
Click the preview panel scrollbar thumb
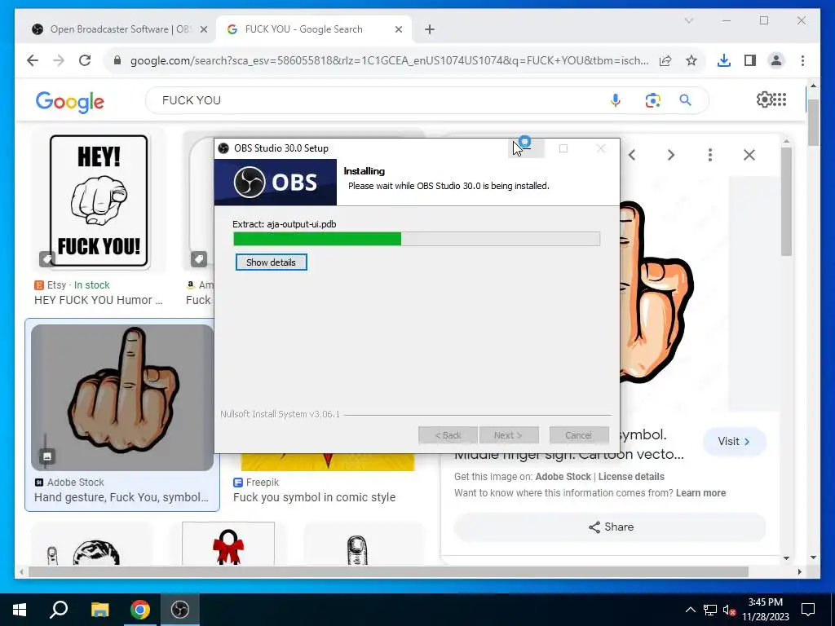(787, 201)
